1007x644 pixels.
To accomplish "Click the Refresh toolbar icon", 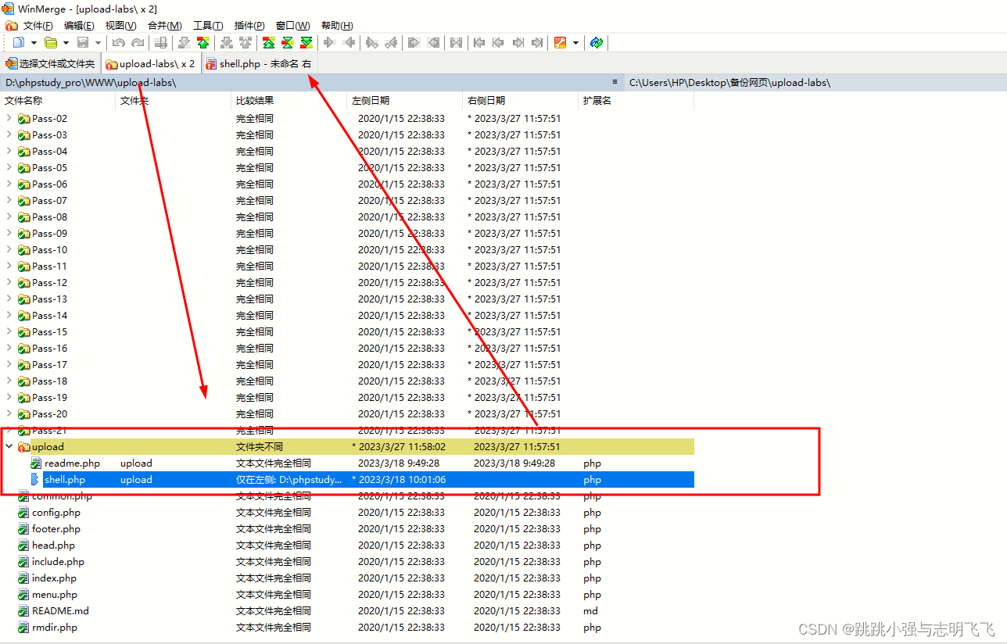I will click(597, 42).
